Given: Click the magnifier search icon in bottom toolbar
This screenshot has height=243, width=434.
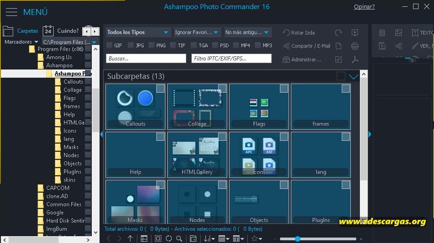Looking at the screenshot, I should [x=180, y=238].
